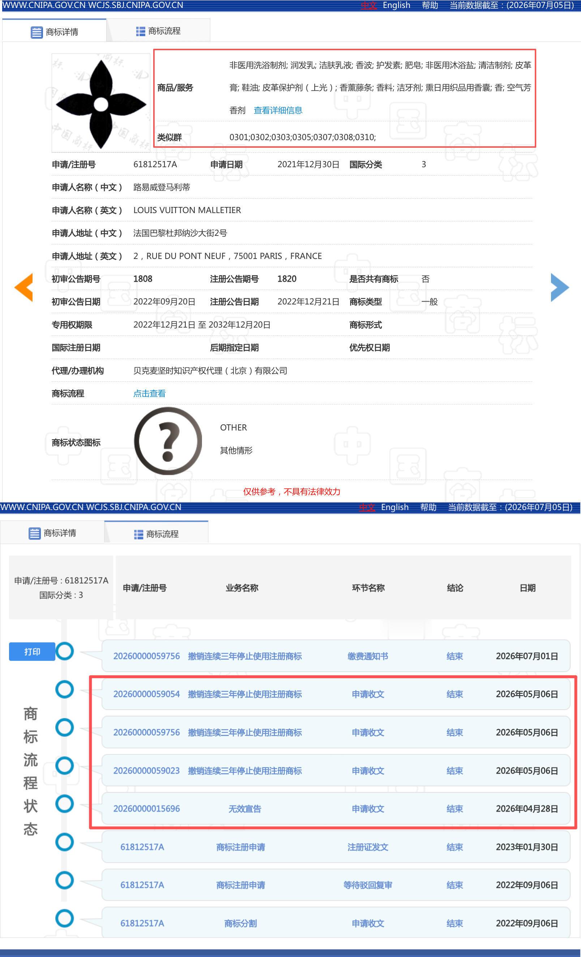The width and height of the screenshot is (581, 957).
Task: Open the 查看详细信息 link for goods and services
Action: (x=278, y=110)
